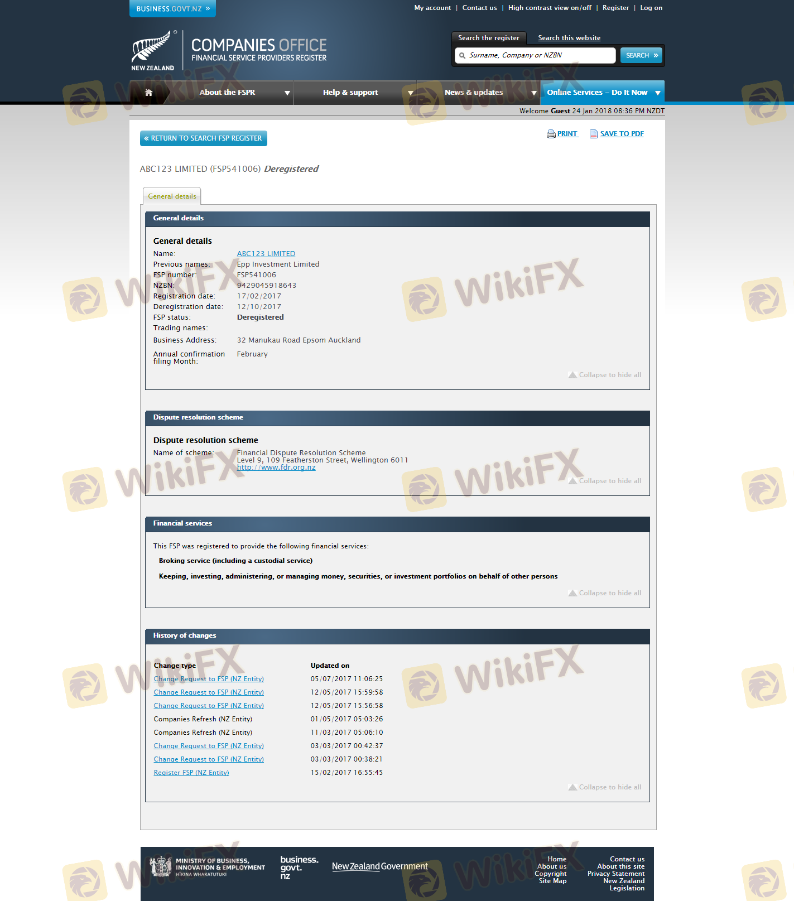This screenshot has height=901, width=794.
Task: Select the Financial Dispute Resolution Scheme name
Action: [301, 453]
